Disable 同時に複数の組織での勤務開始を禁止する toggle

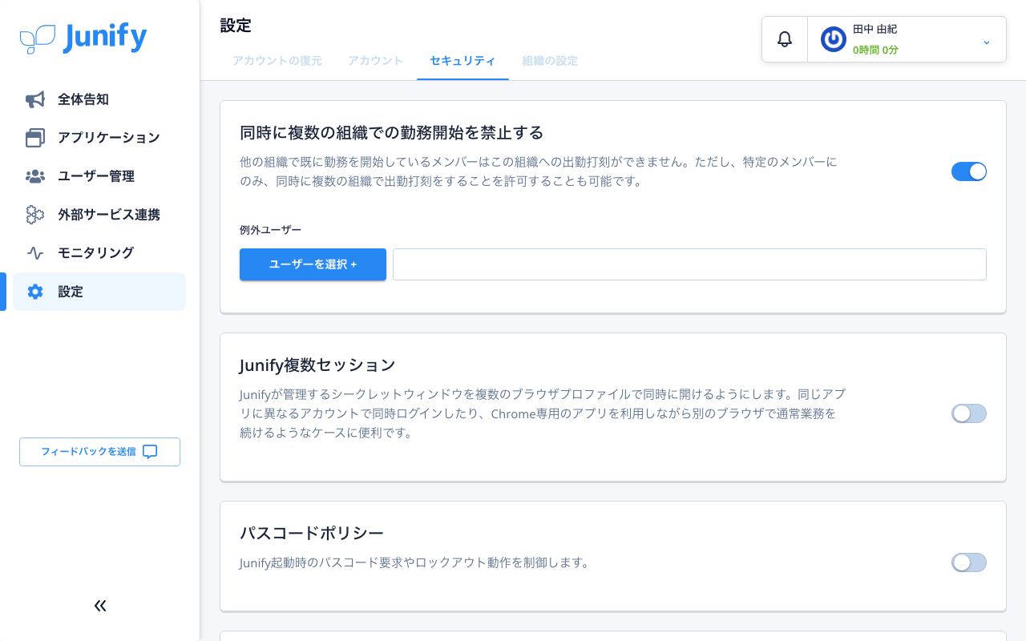click(x=969, y=171)
